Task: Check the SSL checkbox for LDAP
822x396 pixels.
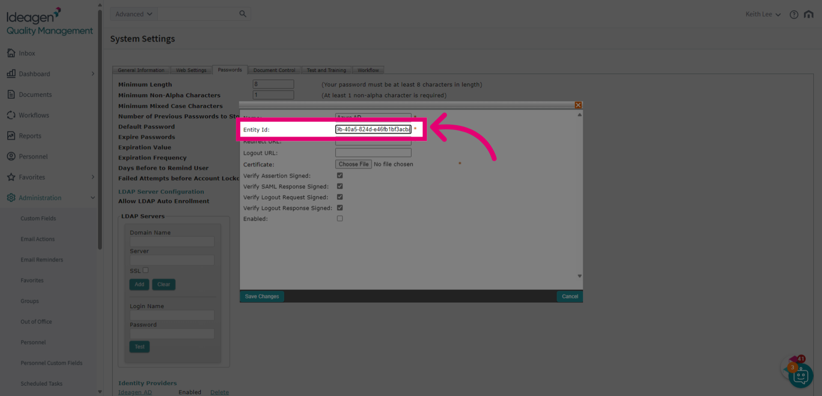Action: [146, 270]
